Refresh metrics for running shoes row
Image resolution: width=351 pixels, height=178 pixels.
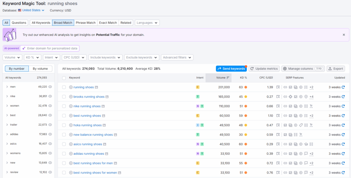click(343, 87)
